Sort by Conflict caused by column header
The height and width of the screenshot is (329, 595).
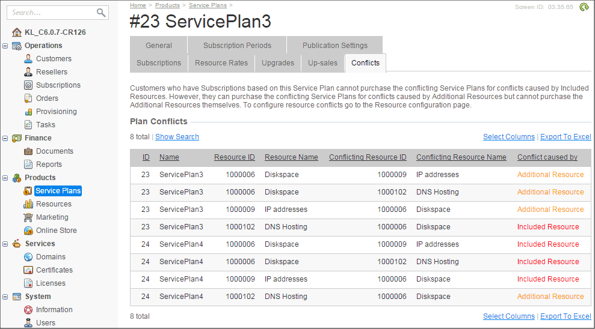pyautogui.click(x=547, y=157)
